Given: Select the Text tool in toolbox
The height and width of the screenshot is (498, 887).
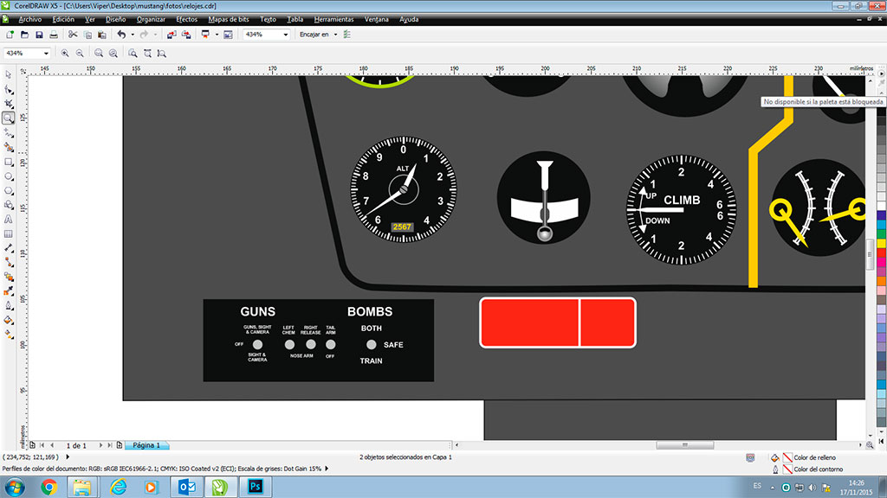Looking at the screenshot, I should pyautogui.click(x=9, y=219).
